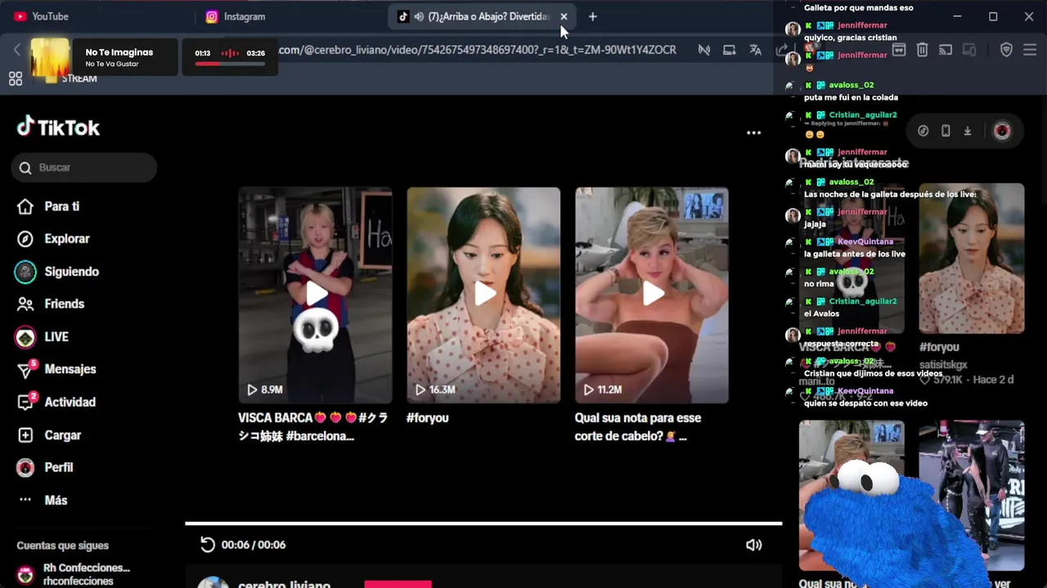
Task: Focus the Buscar search field
Action: 84,167
